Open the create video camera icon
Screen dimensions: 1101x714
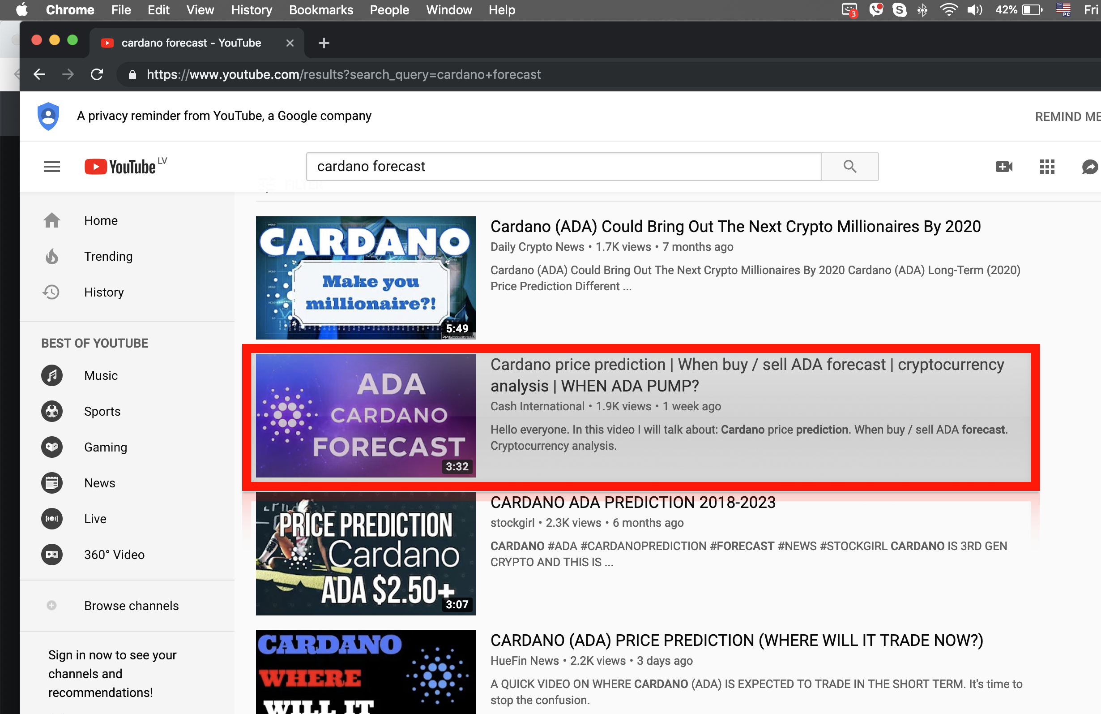point(1004,167)
